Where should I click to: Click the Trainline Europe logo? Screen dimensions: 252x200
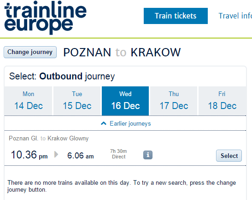coord(45,18)
